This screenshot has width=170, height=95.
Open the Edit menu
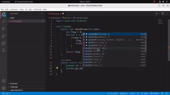pos(7,9)
